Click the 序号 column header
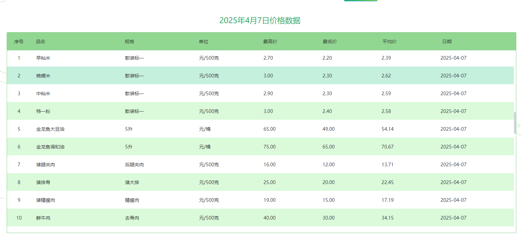 (19, 42)
